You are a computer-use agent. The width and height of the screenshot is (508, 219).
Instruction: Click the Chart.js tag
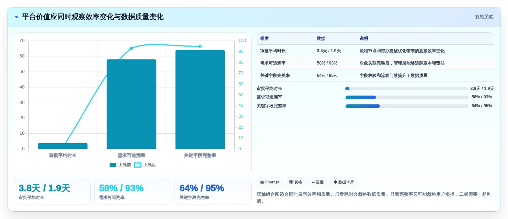270,182
